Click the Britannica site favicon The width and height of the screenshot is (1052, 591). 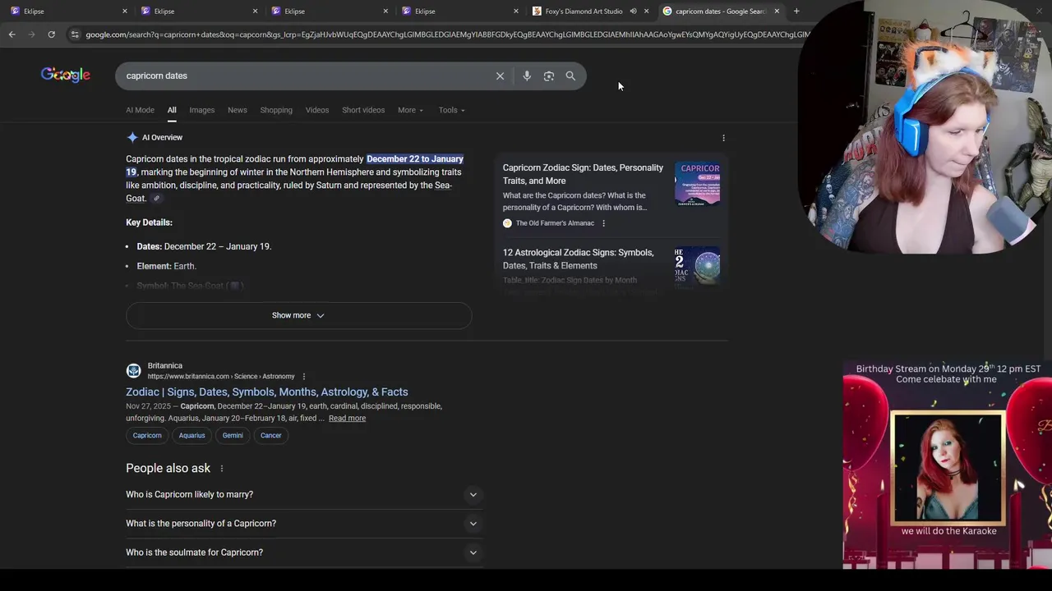click(x=133, y=371)
